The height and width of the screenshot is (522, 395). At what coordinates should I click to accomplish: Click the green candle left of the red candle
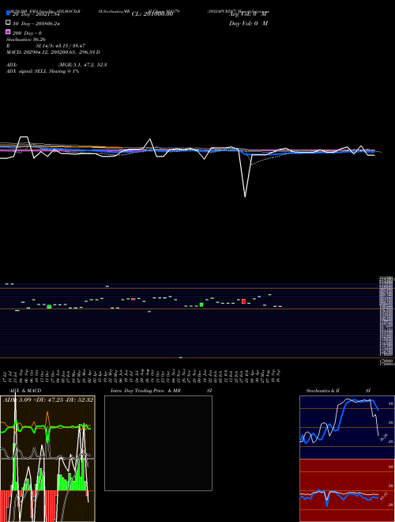click(201, 304)
